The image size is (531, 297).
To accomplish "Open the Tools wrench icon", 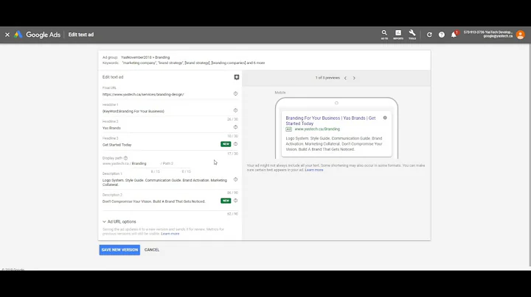I will click(412, 35).
